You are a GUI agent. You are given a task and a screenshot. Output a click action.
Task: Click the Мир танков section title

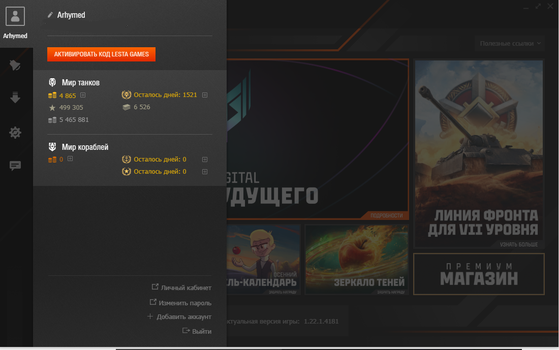[81, 83]
